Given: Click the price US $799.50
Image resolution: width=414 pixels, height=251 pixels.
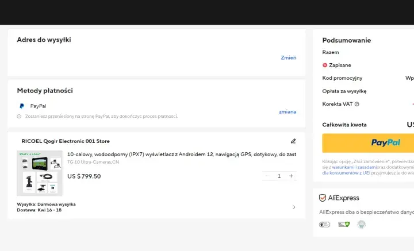Looking at the screenshot, I should [84, 176].
